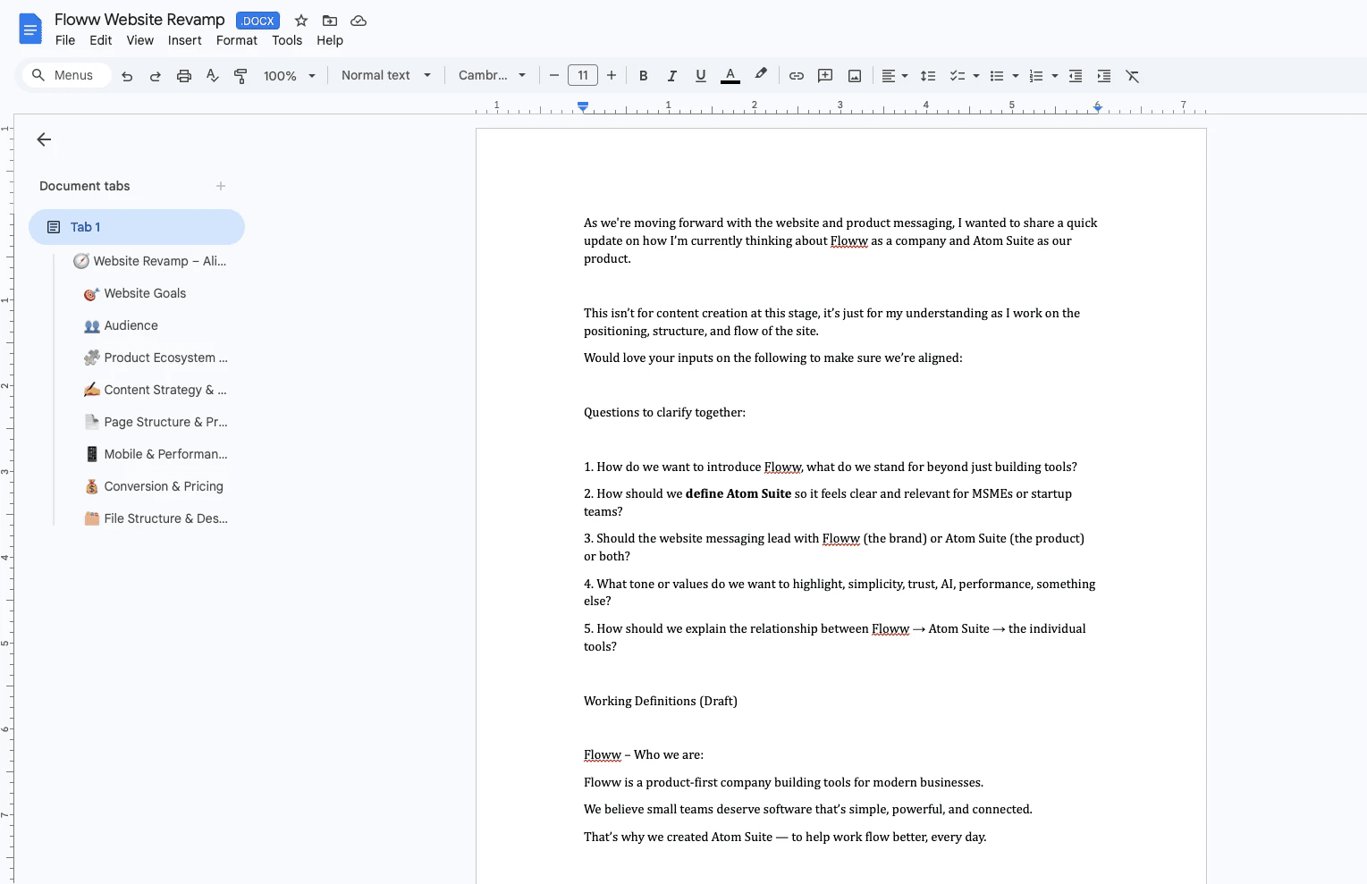1367x884 pixels.
Task: Check cloud save status icon
Action: point(359,21)
